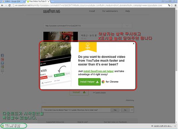The image size is (178, 129).
Task: Open the Install menu item in header
Action: tap(92, 11)
